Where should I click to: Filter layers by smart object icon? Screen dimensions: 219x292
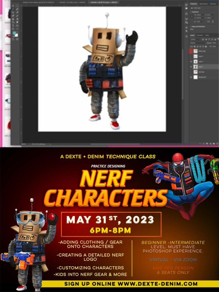(x=215, y=39)
